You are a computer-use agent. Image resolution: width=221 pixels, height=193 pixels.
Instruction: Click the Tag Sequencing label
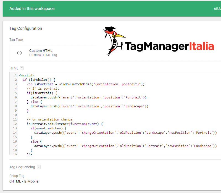point(22,167)
